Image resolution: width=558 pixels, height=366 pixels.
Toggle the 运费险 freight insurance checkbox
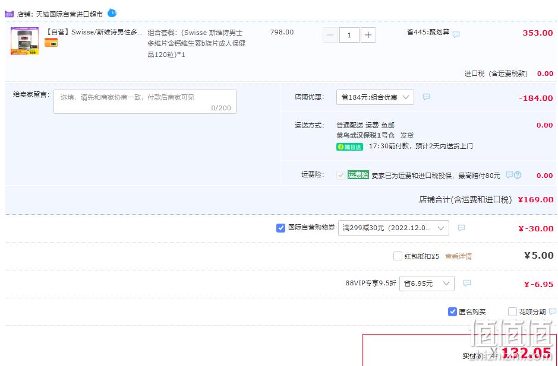point(341,175)
